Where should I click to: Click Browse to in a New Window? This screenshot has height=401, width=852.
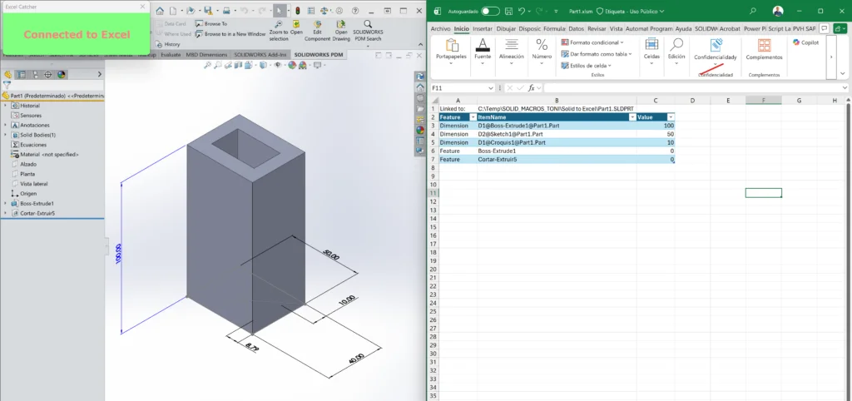230,34
